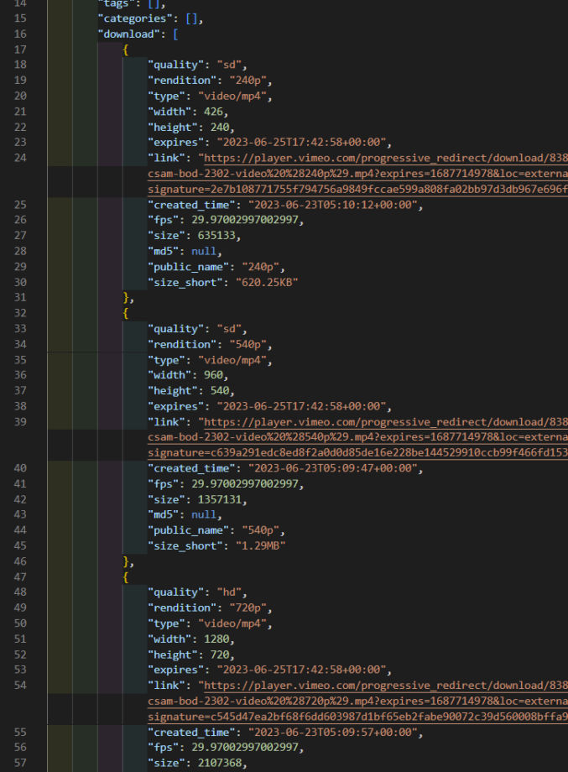The height and width of the screenshot is (772, 568).
Task: Click created_time value 2023-06-23T05:10:12+00:00
Action: click(x=332, y=205)
